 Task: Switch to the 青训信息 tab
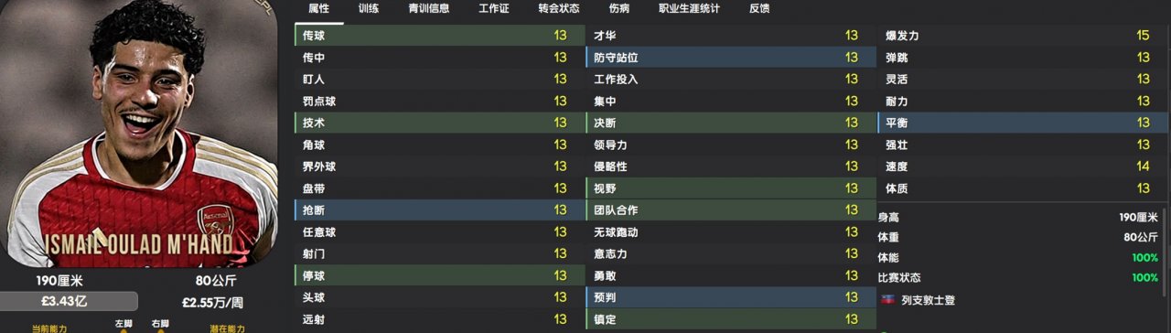pos(428,8)
